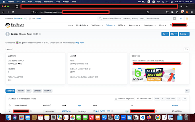Open the Tools menu in menu bar
This screenshot has width=195, height=122.
tap(58, 2)
